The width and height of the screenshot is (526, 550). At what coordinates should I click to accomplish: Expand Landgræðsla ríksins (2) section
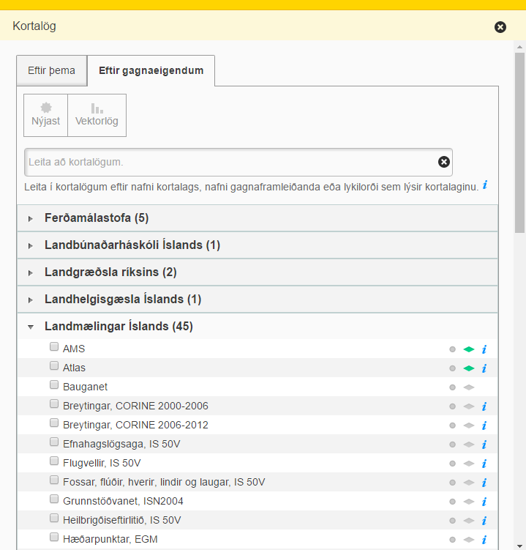pyautogui.click(x=110, y=272)
